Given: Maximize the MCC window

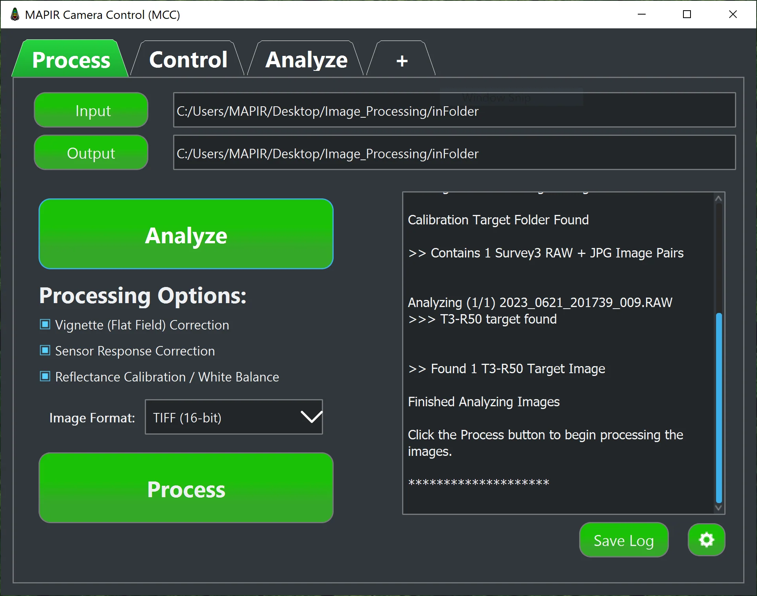Looking at the screenshot, I should click(687, 15).
